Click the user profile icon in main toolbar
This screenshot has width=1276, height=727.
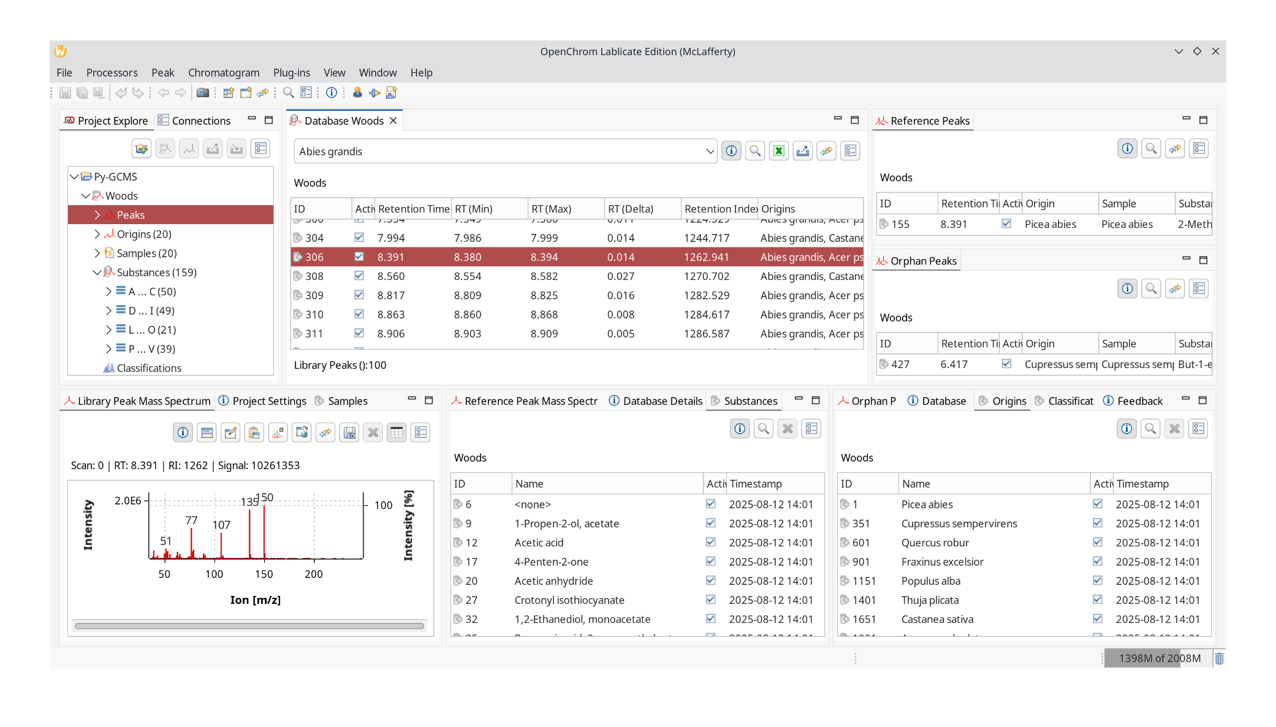click(x=357, y=93)
